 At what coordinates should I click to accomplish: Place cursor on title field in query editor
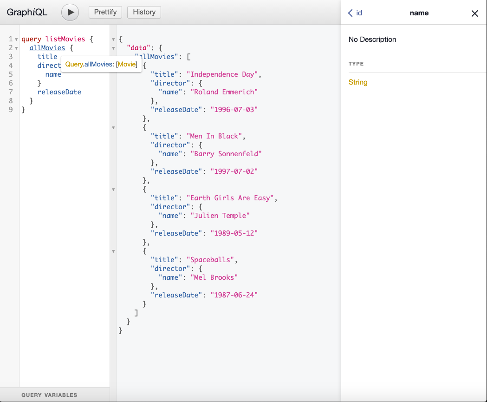(47, 57)
